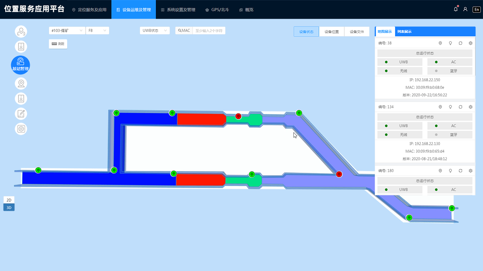Image resolution: width=483 pixels, height=271 pixels.
Task: Switch to the 列表展示 tab
Action: [x=405, y=32]
